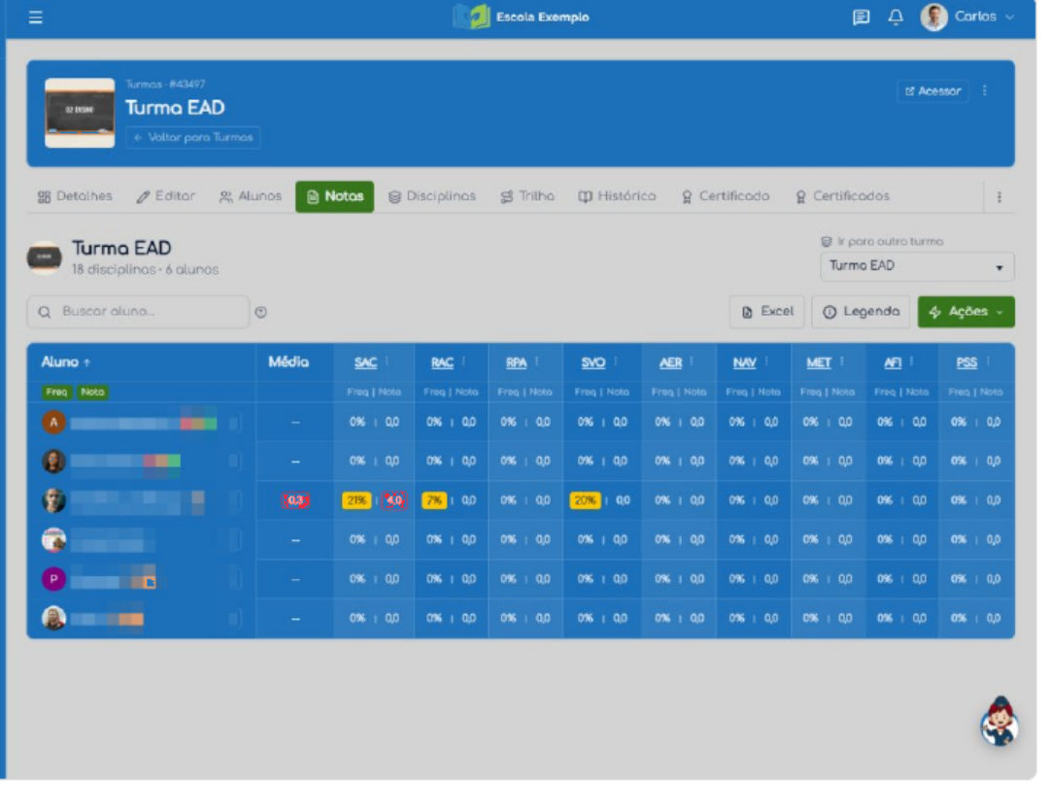Open the SVO column options menu
1051x786 pixels.
[615, 362]
